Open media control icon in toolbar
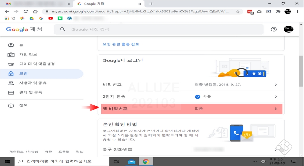 [269, 11]
